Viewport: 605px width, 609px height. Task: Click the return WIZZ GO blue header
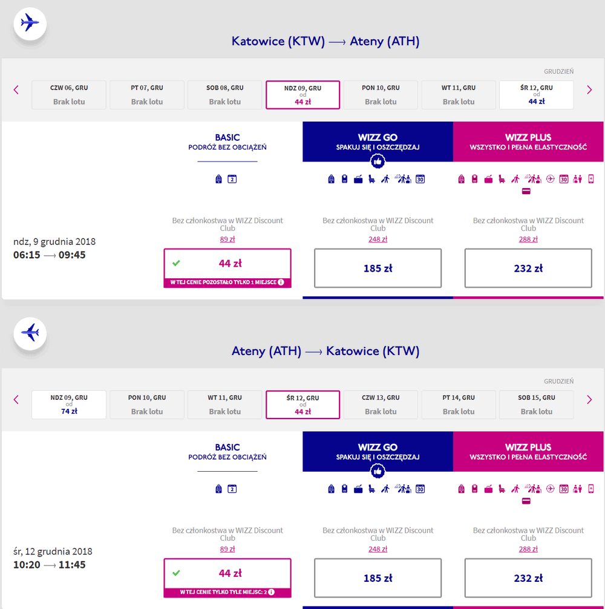pos(378,451)
